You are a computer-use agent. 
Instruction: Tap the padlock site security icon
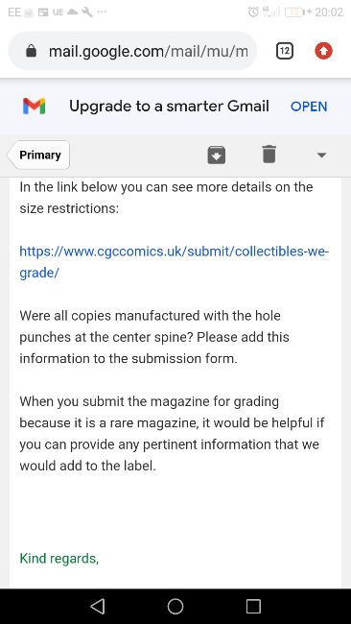(31, 51)
